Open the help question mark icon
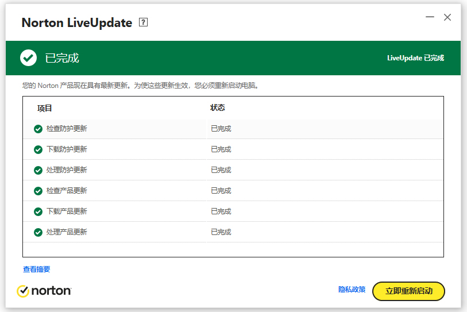Viewport: 467px width, 312px height. coord(143,22)
